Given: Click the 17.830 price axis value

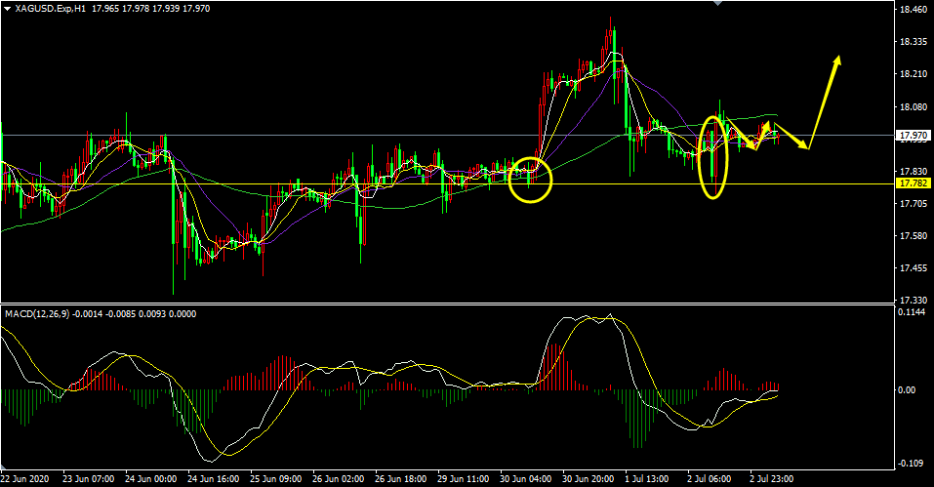Looking at the screenshot, I should click(914, 172).
